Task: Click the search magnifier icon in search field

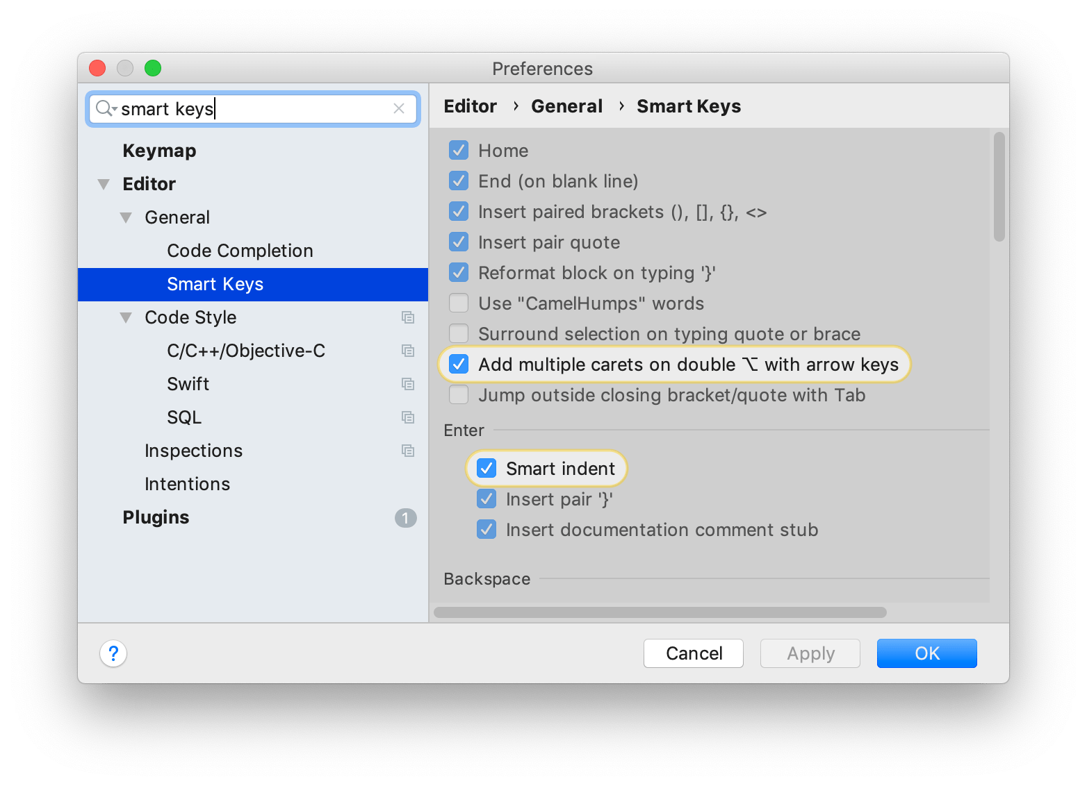Action: tap(106, 108)
